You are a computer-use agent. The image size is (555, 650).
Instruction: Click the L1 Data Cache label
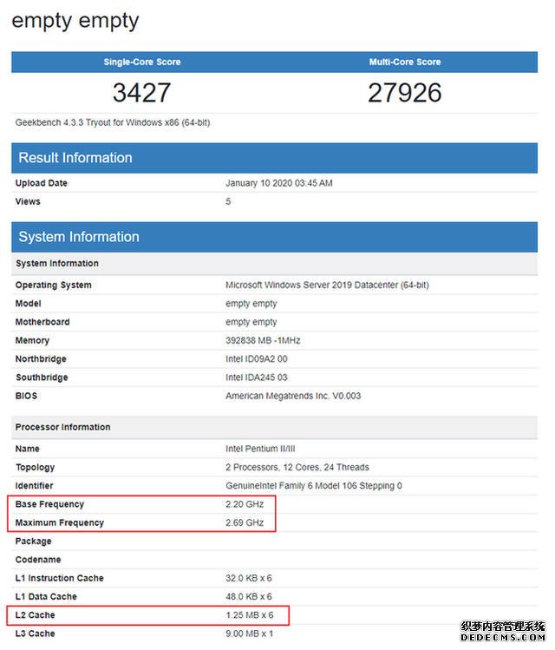[46, 597]
